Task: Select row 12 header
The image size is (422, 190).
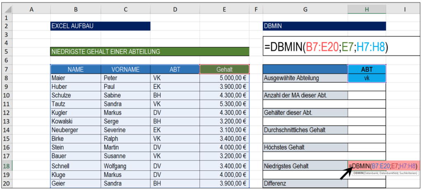Action: tap(7, 113)
